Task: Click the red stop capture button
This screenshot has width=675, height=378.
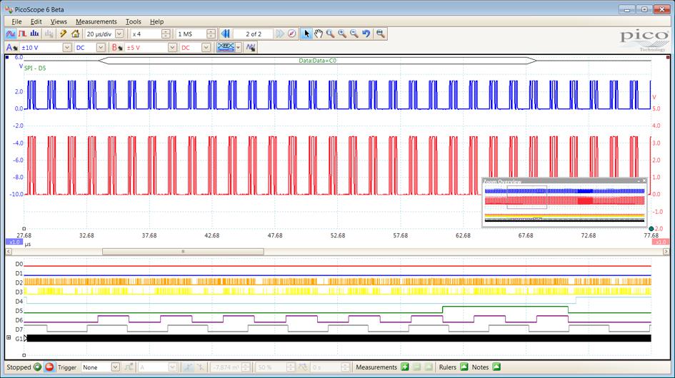Action: pos(49,367)
